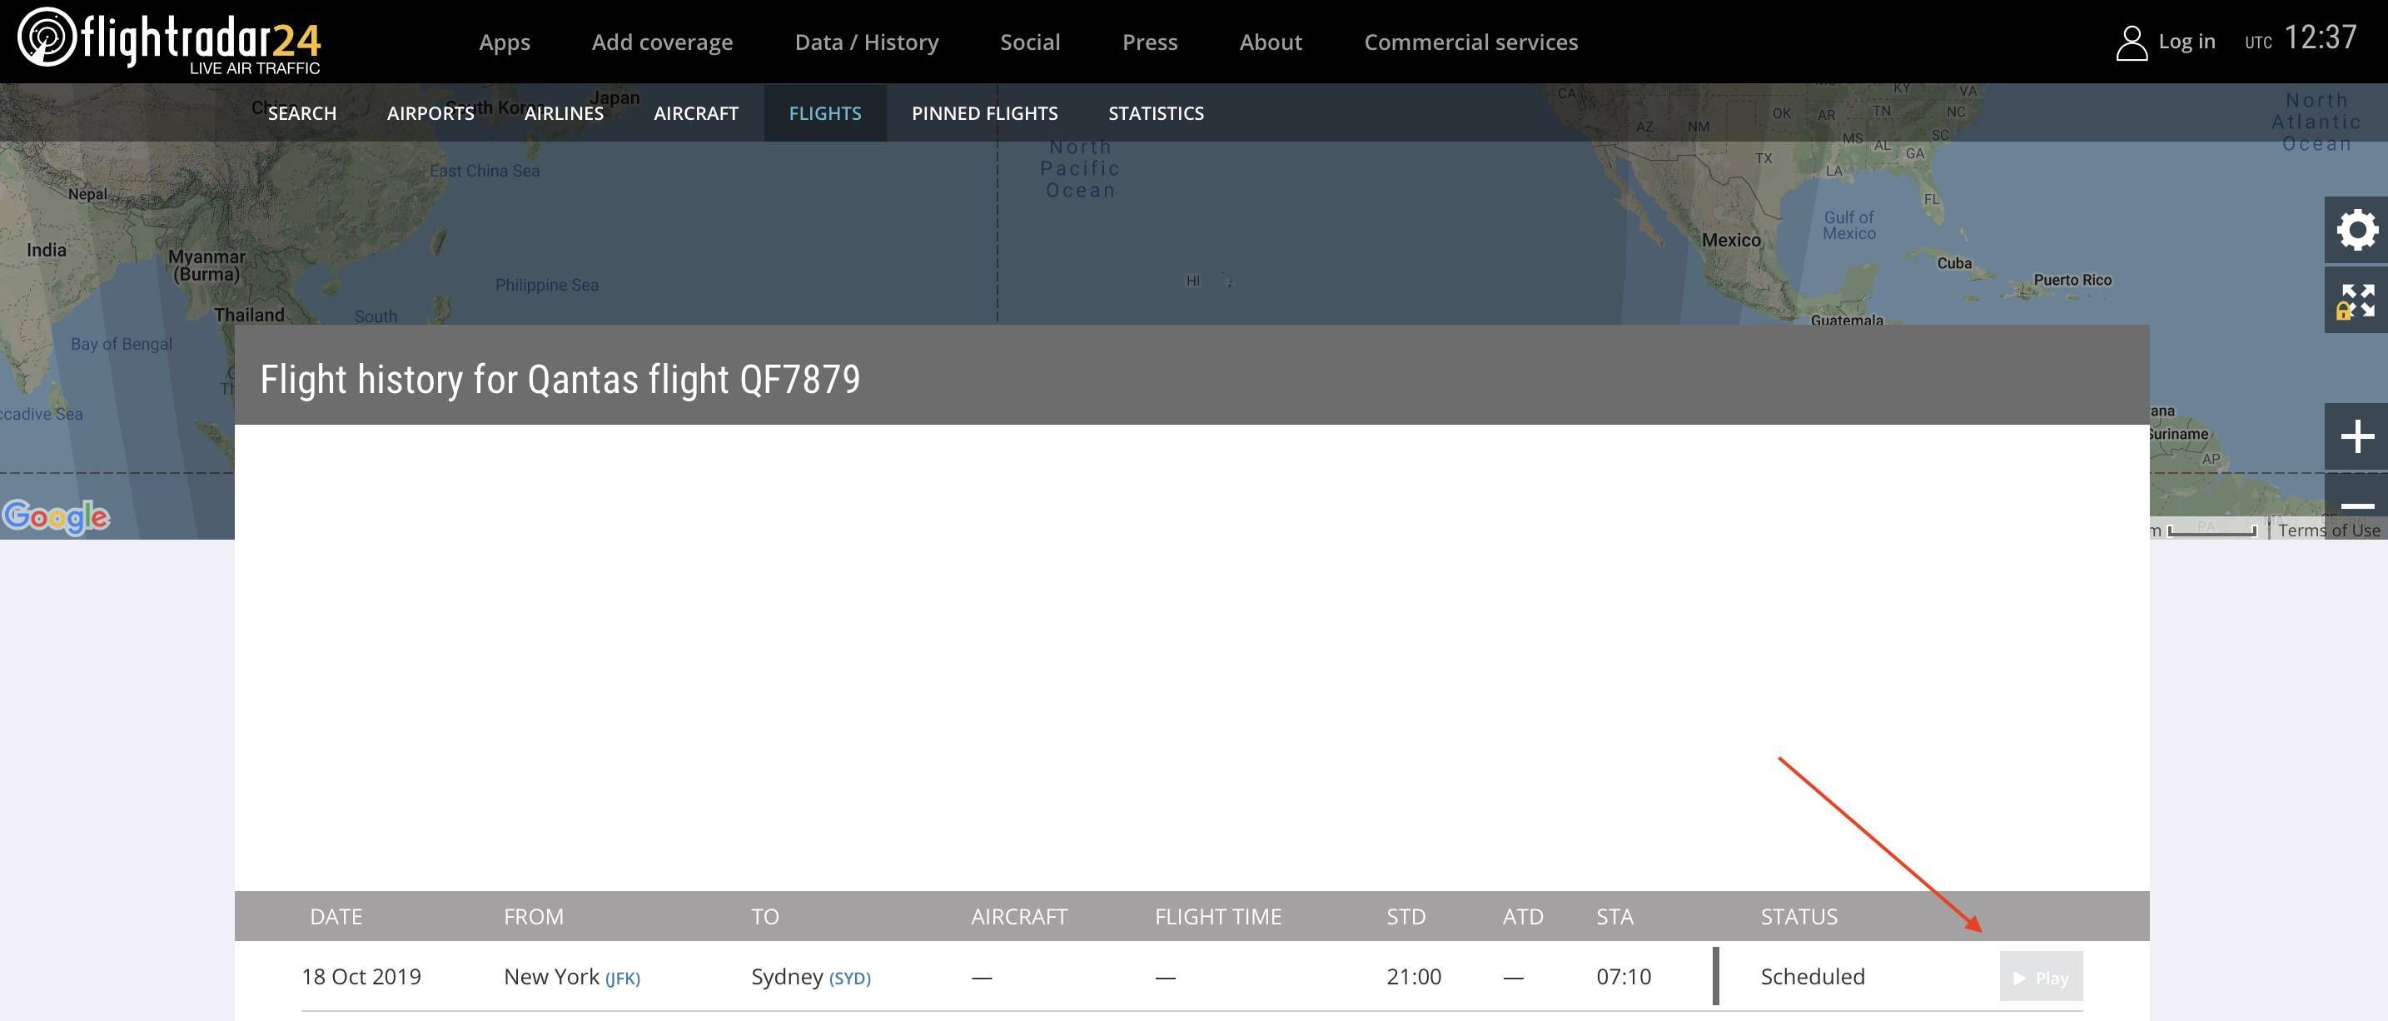2388x1021 pixels.
Task: Click the Scheduled status text
Action: tap(1813, 977)
